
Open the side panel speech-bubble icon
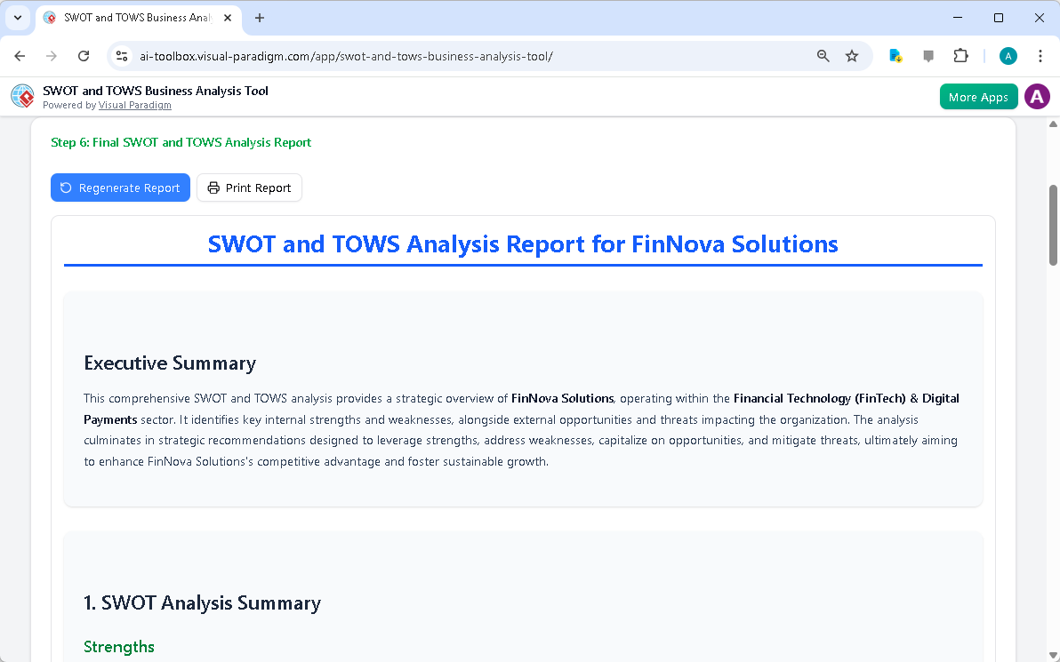pyautogui.click(x=928, y=55)
